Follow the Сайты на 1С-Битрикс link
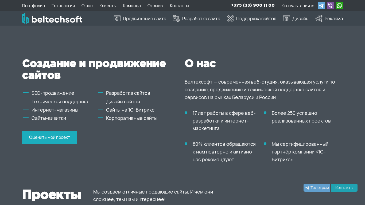Viewport: 365px width, 205px height. tap(130, 110)
